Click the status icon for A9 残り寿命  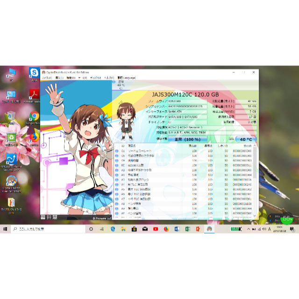pos(117,209)
